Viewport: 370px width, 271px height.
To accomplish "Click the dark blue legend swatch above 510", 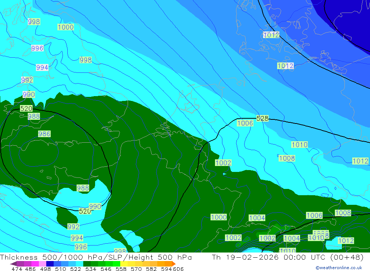I will 50,264.
